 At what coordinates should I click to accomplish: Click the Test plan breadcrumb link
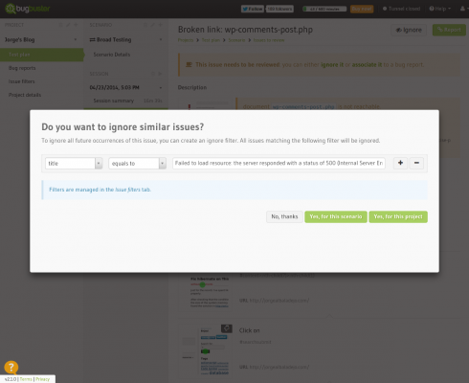coord(211,40)
